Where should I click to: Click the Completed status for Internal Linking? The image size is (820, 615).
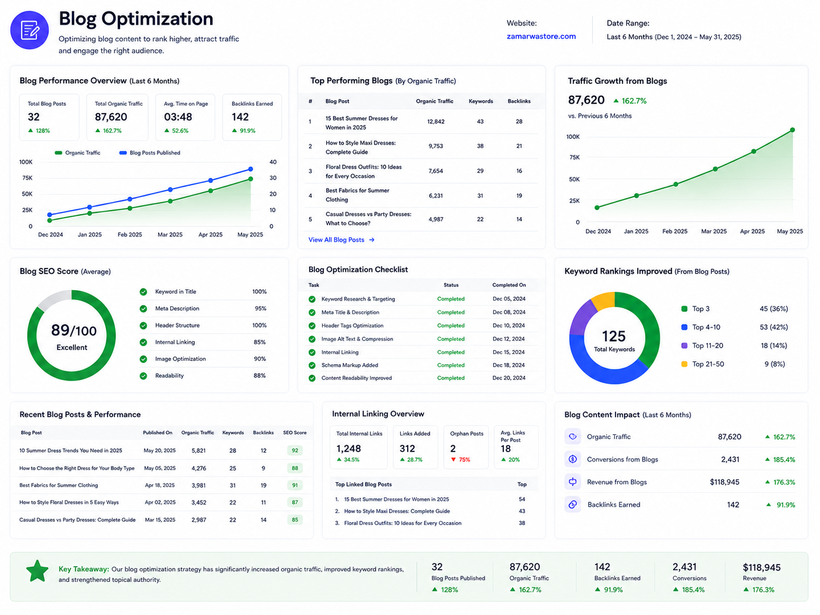451,352
